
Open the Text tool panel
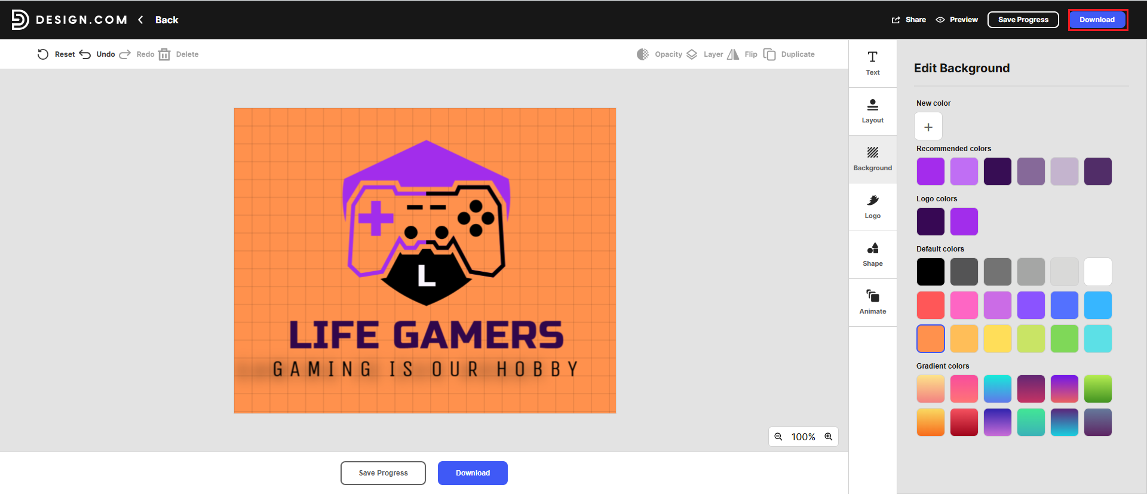pos(873,63)
